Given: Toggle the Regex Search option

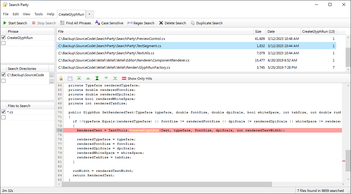Looking at the screenshot, I should coord(141,23).
